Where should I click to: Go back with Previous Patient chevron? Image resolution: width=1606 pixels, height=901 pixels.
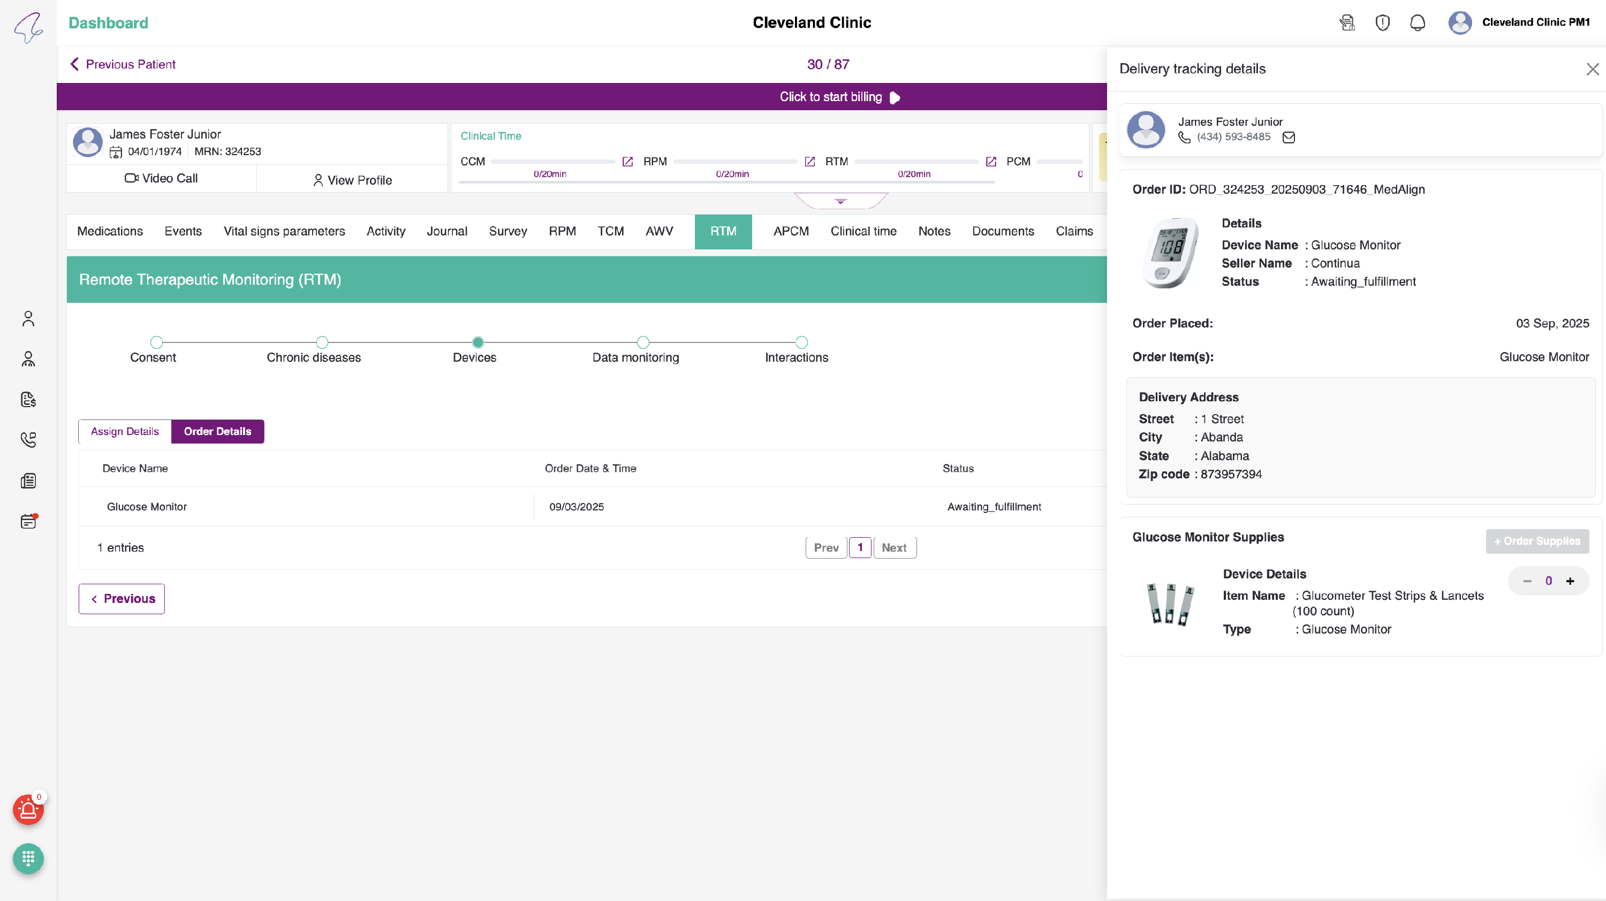click(x=75, y=64)
